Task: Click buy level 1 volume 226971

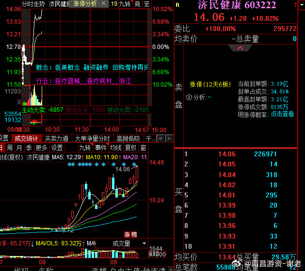Action: pos(265,154)
